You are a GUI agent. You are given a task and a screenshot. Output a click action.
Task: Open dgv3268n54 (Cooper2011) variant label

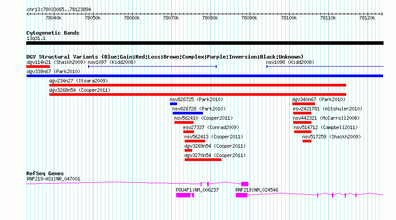click(80, 90)
